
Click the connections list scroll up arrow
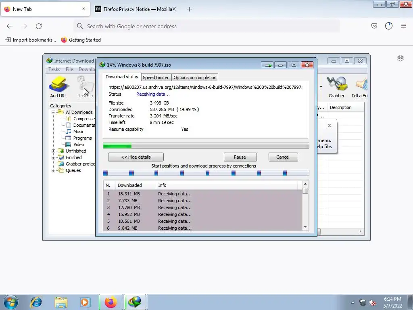pyautogui.click(x=305, y=184)
